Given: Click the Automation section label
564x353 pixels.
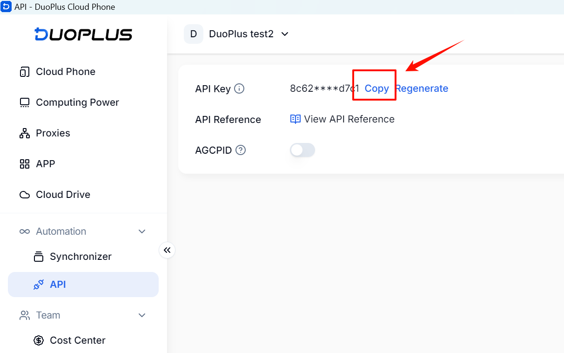Looking at the screenshot, I should [61, 231].
